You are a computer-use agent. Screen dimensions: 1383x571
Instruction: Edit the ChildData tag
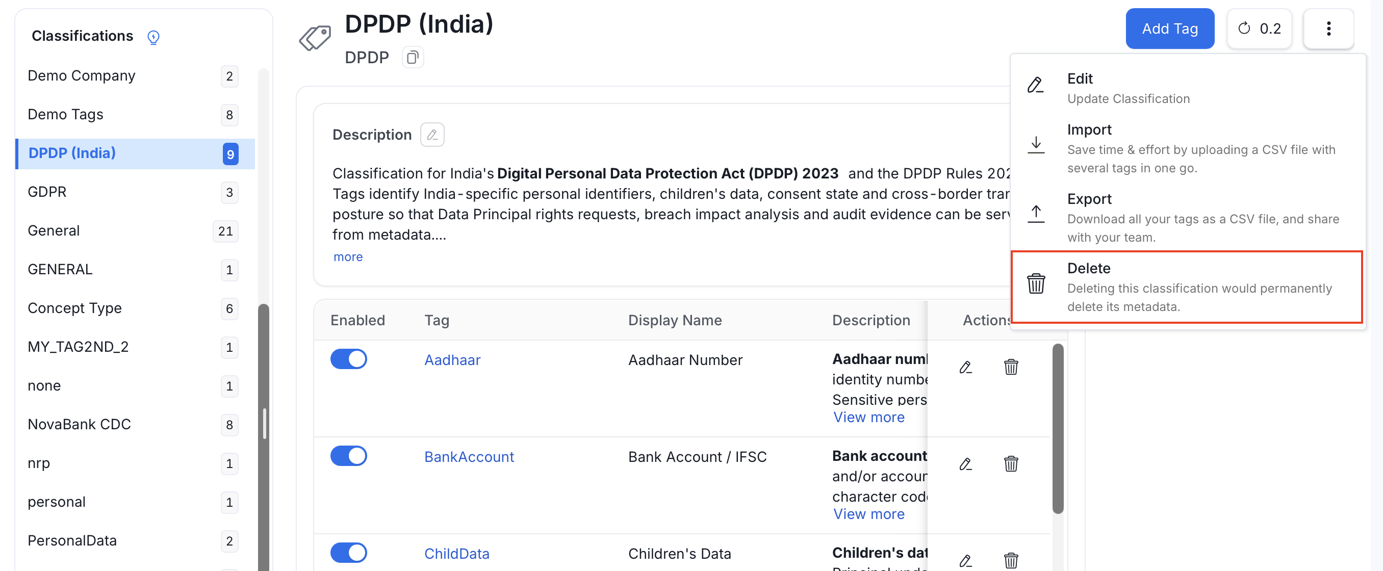click(965, 560)
